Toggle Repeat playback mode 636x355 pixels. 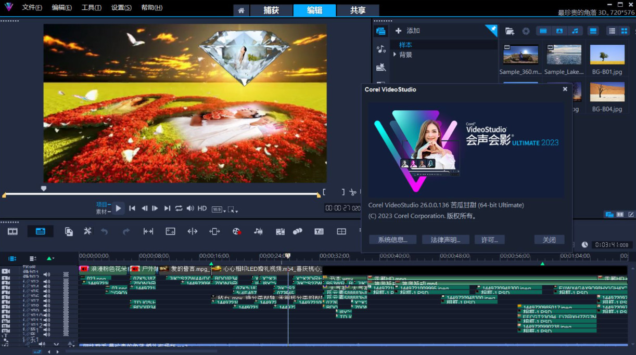click(179, 208)
